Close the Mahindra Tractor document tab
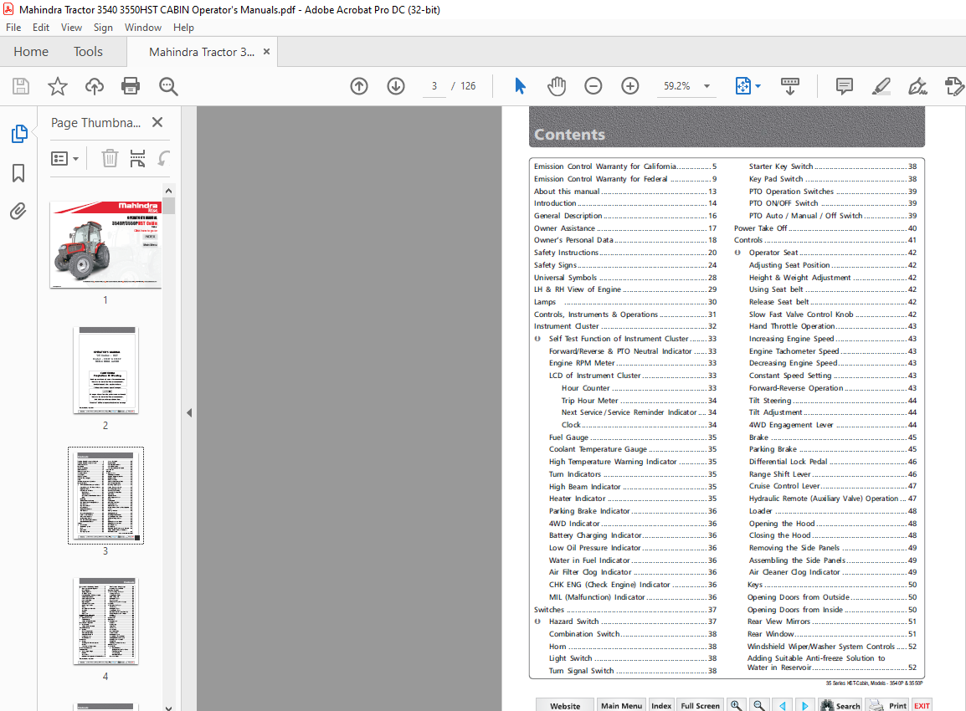This screenshot has height=711, width=966. click(x=267, y=52)
